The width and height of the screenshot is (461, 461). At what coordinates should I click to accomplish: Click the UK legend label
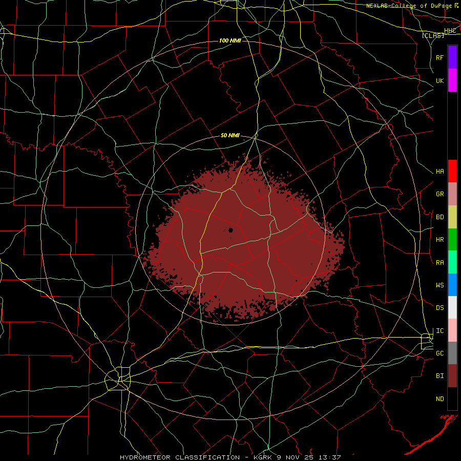pyautogui.click(x=439, y=81)
